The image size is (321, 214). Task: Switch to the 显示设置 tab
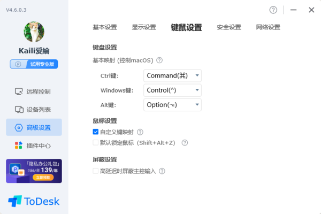click(x=144, y=27)
